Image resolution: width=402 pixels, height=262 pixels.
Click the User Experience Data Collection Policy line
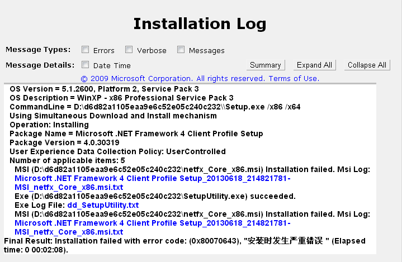[117, 151]
